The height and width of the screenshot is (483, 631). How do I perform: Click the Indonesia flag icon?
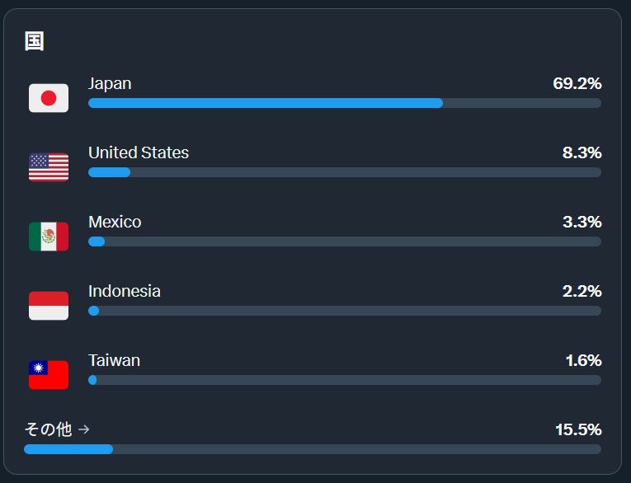pyautogui.click(x=49, y=306)
